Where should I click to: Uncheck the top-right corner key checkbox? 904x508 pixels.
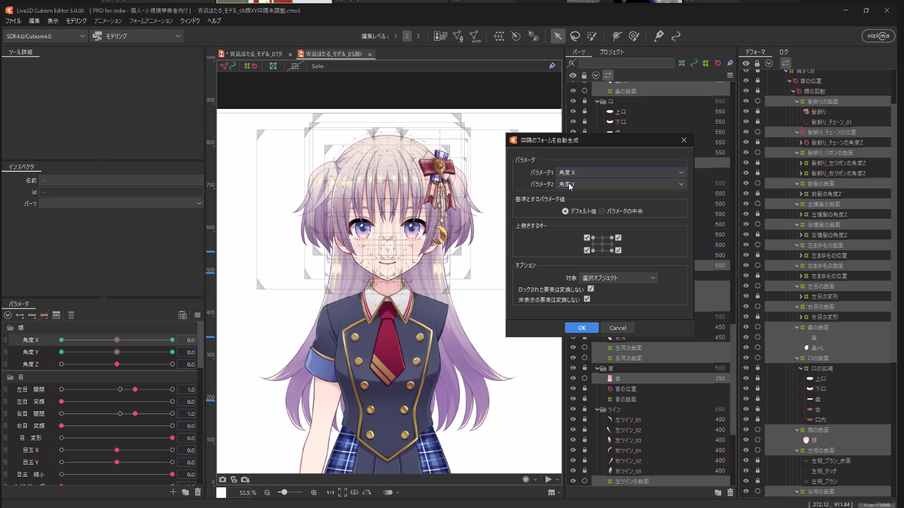click(x=618, y=238)
